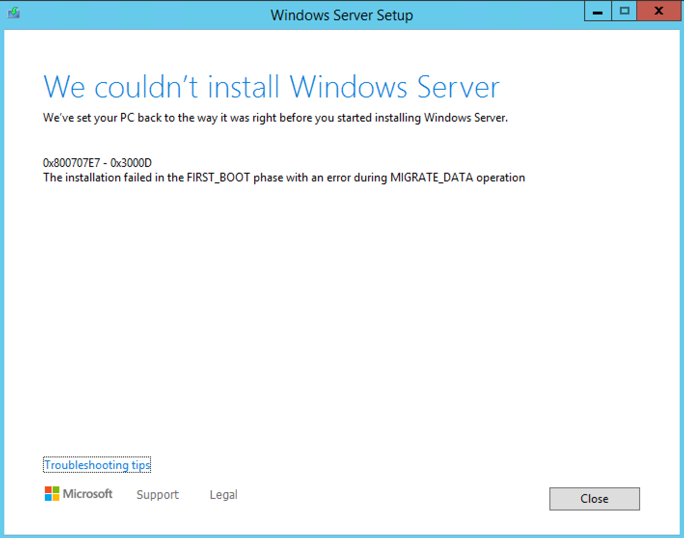This screenshot has width=684, height=538.
Task: Click the maximize window icon
Action: (x=624, y=11)
